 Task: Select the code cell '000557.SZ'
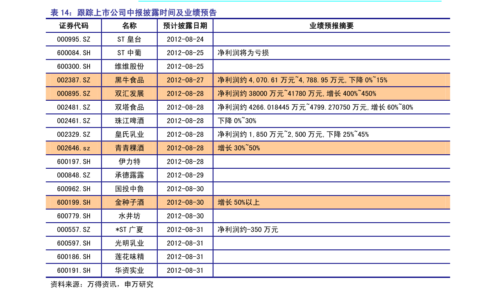coord(74,230)
